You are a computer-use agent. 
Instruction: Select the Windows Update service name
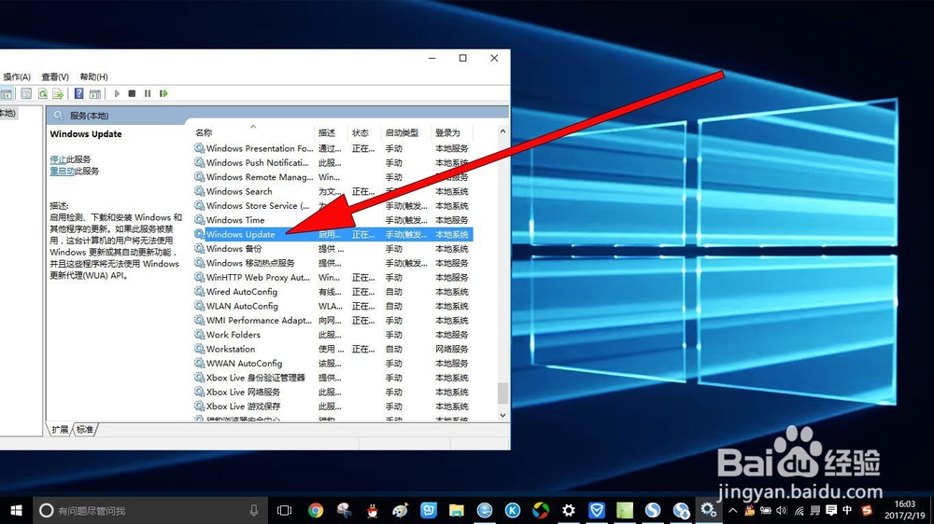pos(241,234)
